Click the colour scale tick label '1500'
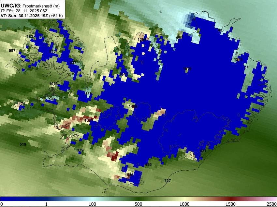This screenshot has height=207, width=277. point(230,204)
